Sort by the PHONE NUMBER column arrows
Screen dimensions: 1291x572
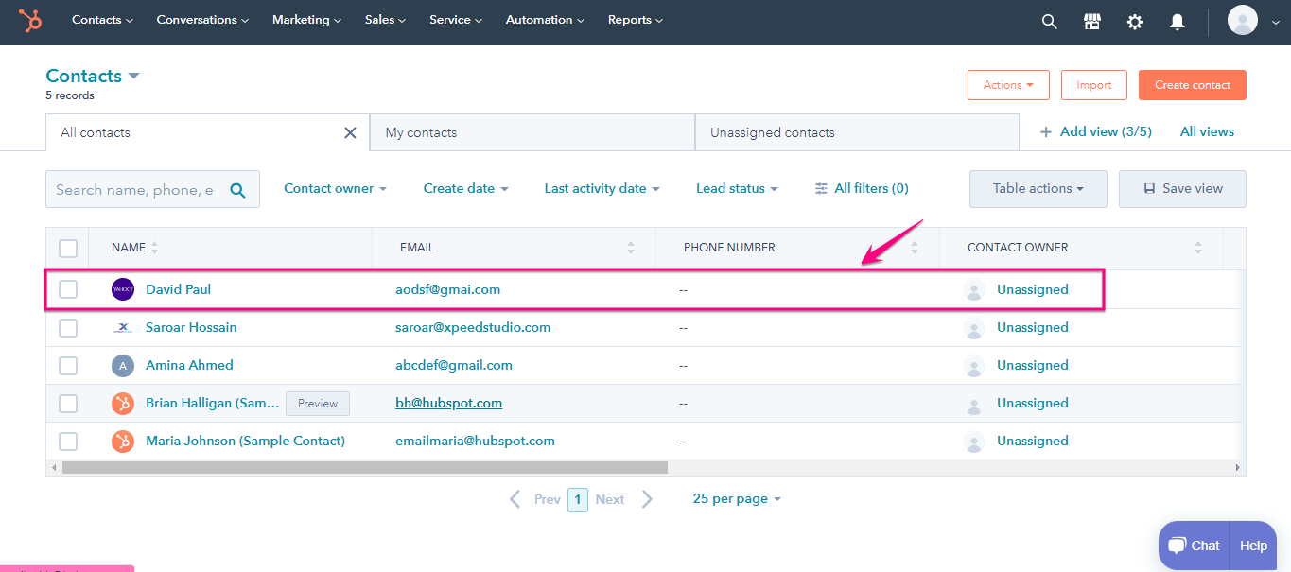coord(915,248)
